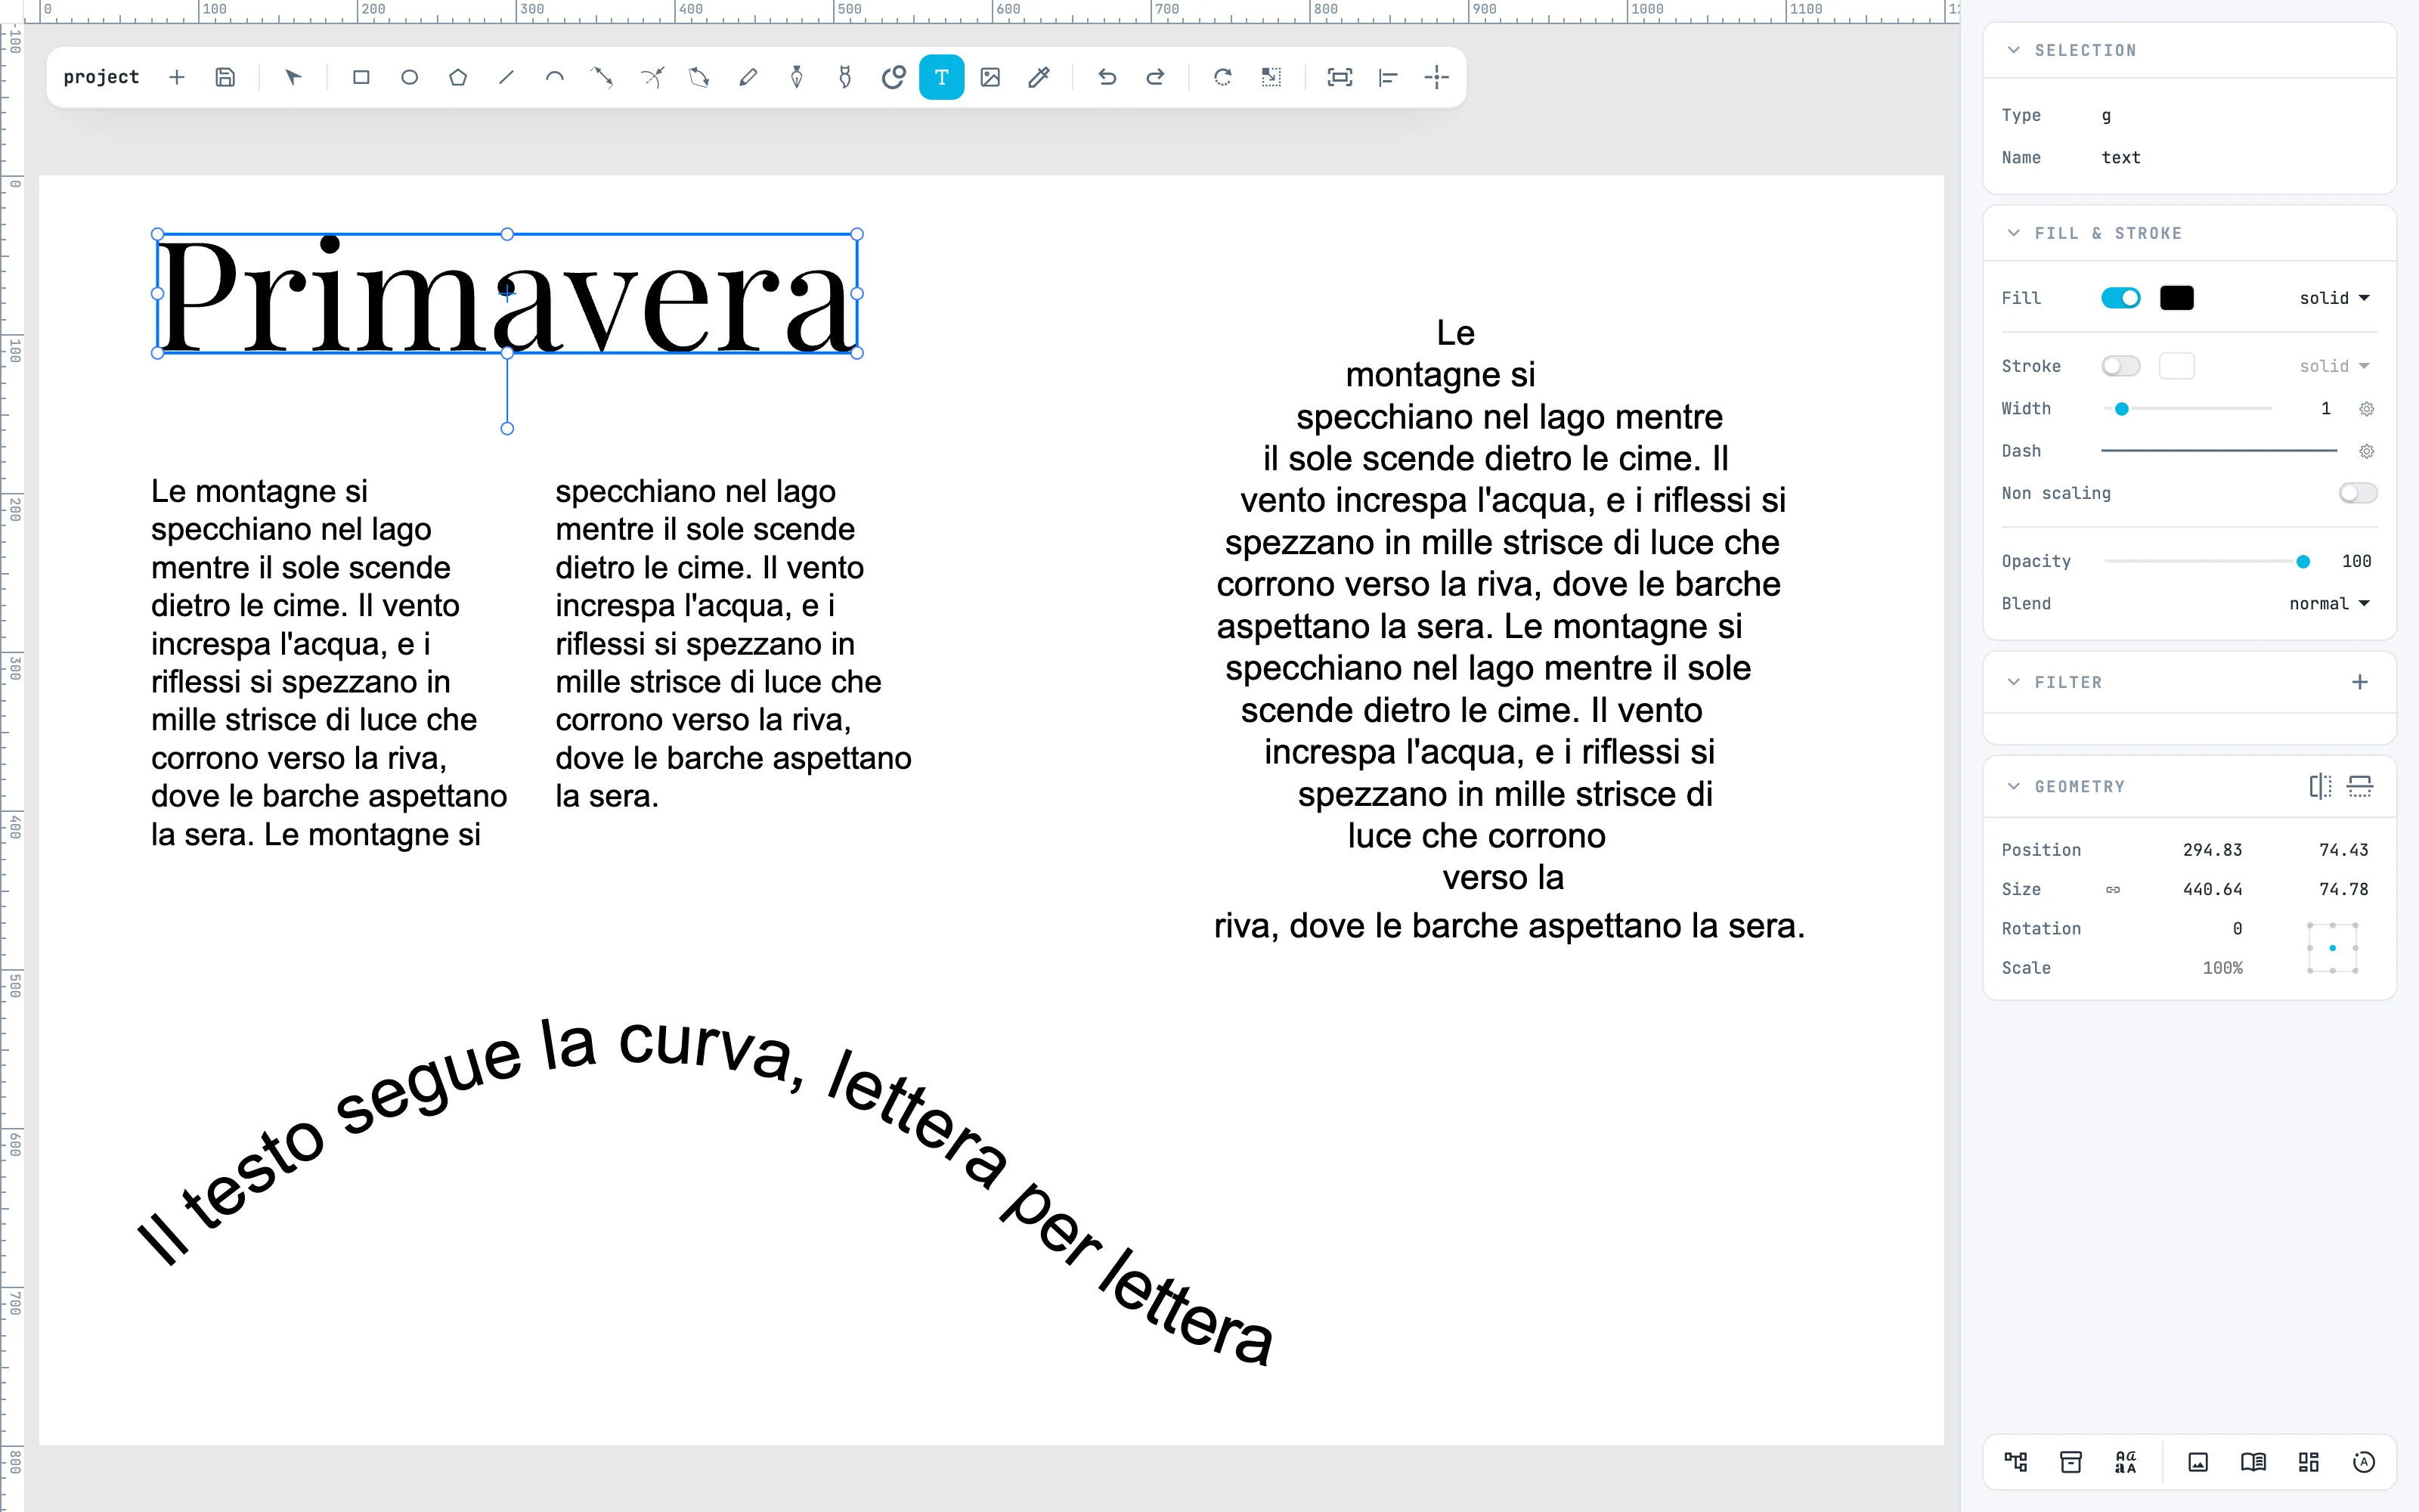Click the black Fill color swatch
Screen dimensions: 2419x1512
pos(2176,298)
